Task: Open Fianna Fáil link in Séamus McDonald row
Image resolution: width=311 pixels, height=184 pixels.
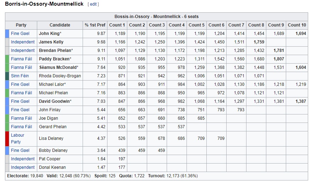Action: (21, 67)
